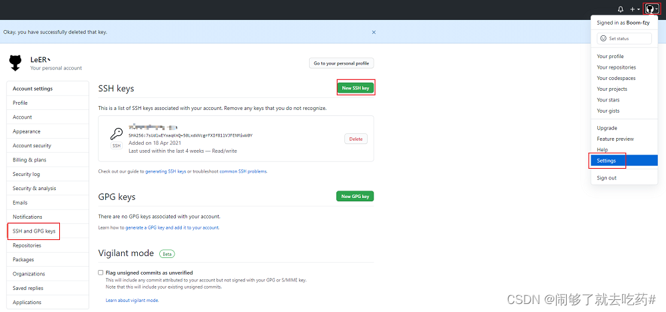The width and height of the screenshot is (666, 312).
Task: Choose Sign out from user menu
Action: pos(624,178)
